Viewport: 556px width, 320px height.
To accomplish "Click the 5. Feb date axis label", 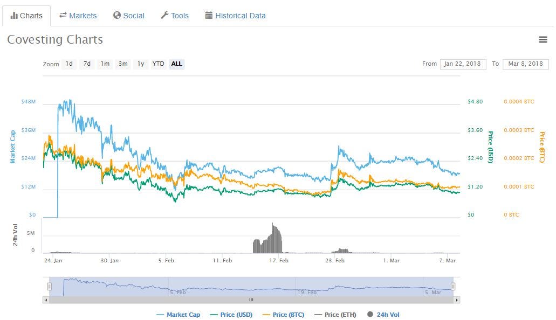I will pyautogui.click(x=166, y=260).
